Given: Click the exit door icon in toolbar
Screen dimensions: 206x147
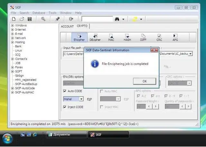Looking at the screenshot, I should tap(71, 19).
